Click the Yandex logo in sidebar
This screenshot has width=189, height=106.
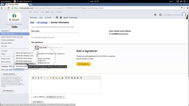click(x=14, y=27)
